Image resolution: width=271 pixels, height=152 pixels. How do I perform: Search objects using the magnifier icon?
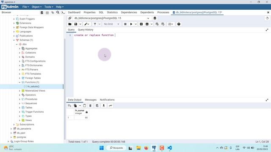coord(58,12)
